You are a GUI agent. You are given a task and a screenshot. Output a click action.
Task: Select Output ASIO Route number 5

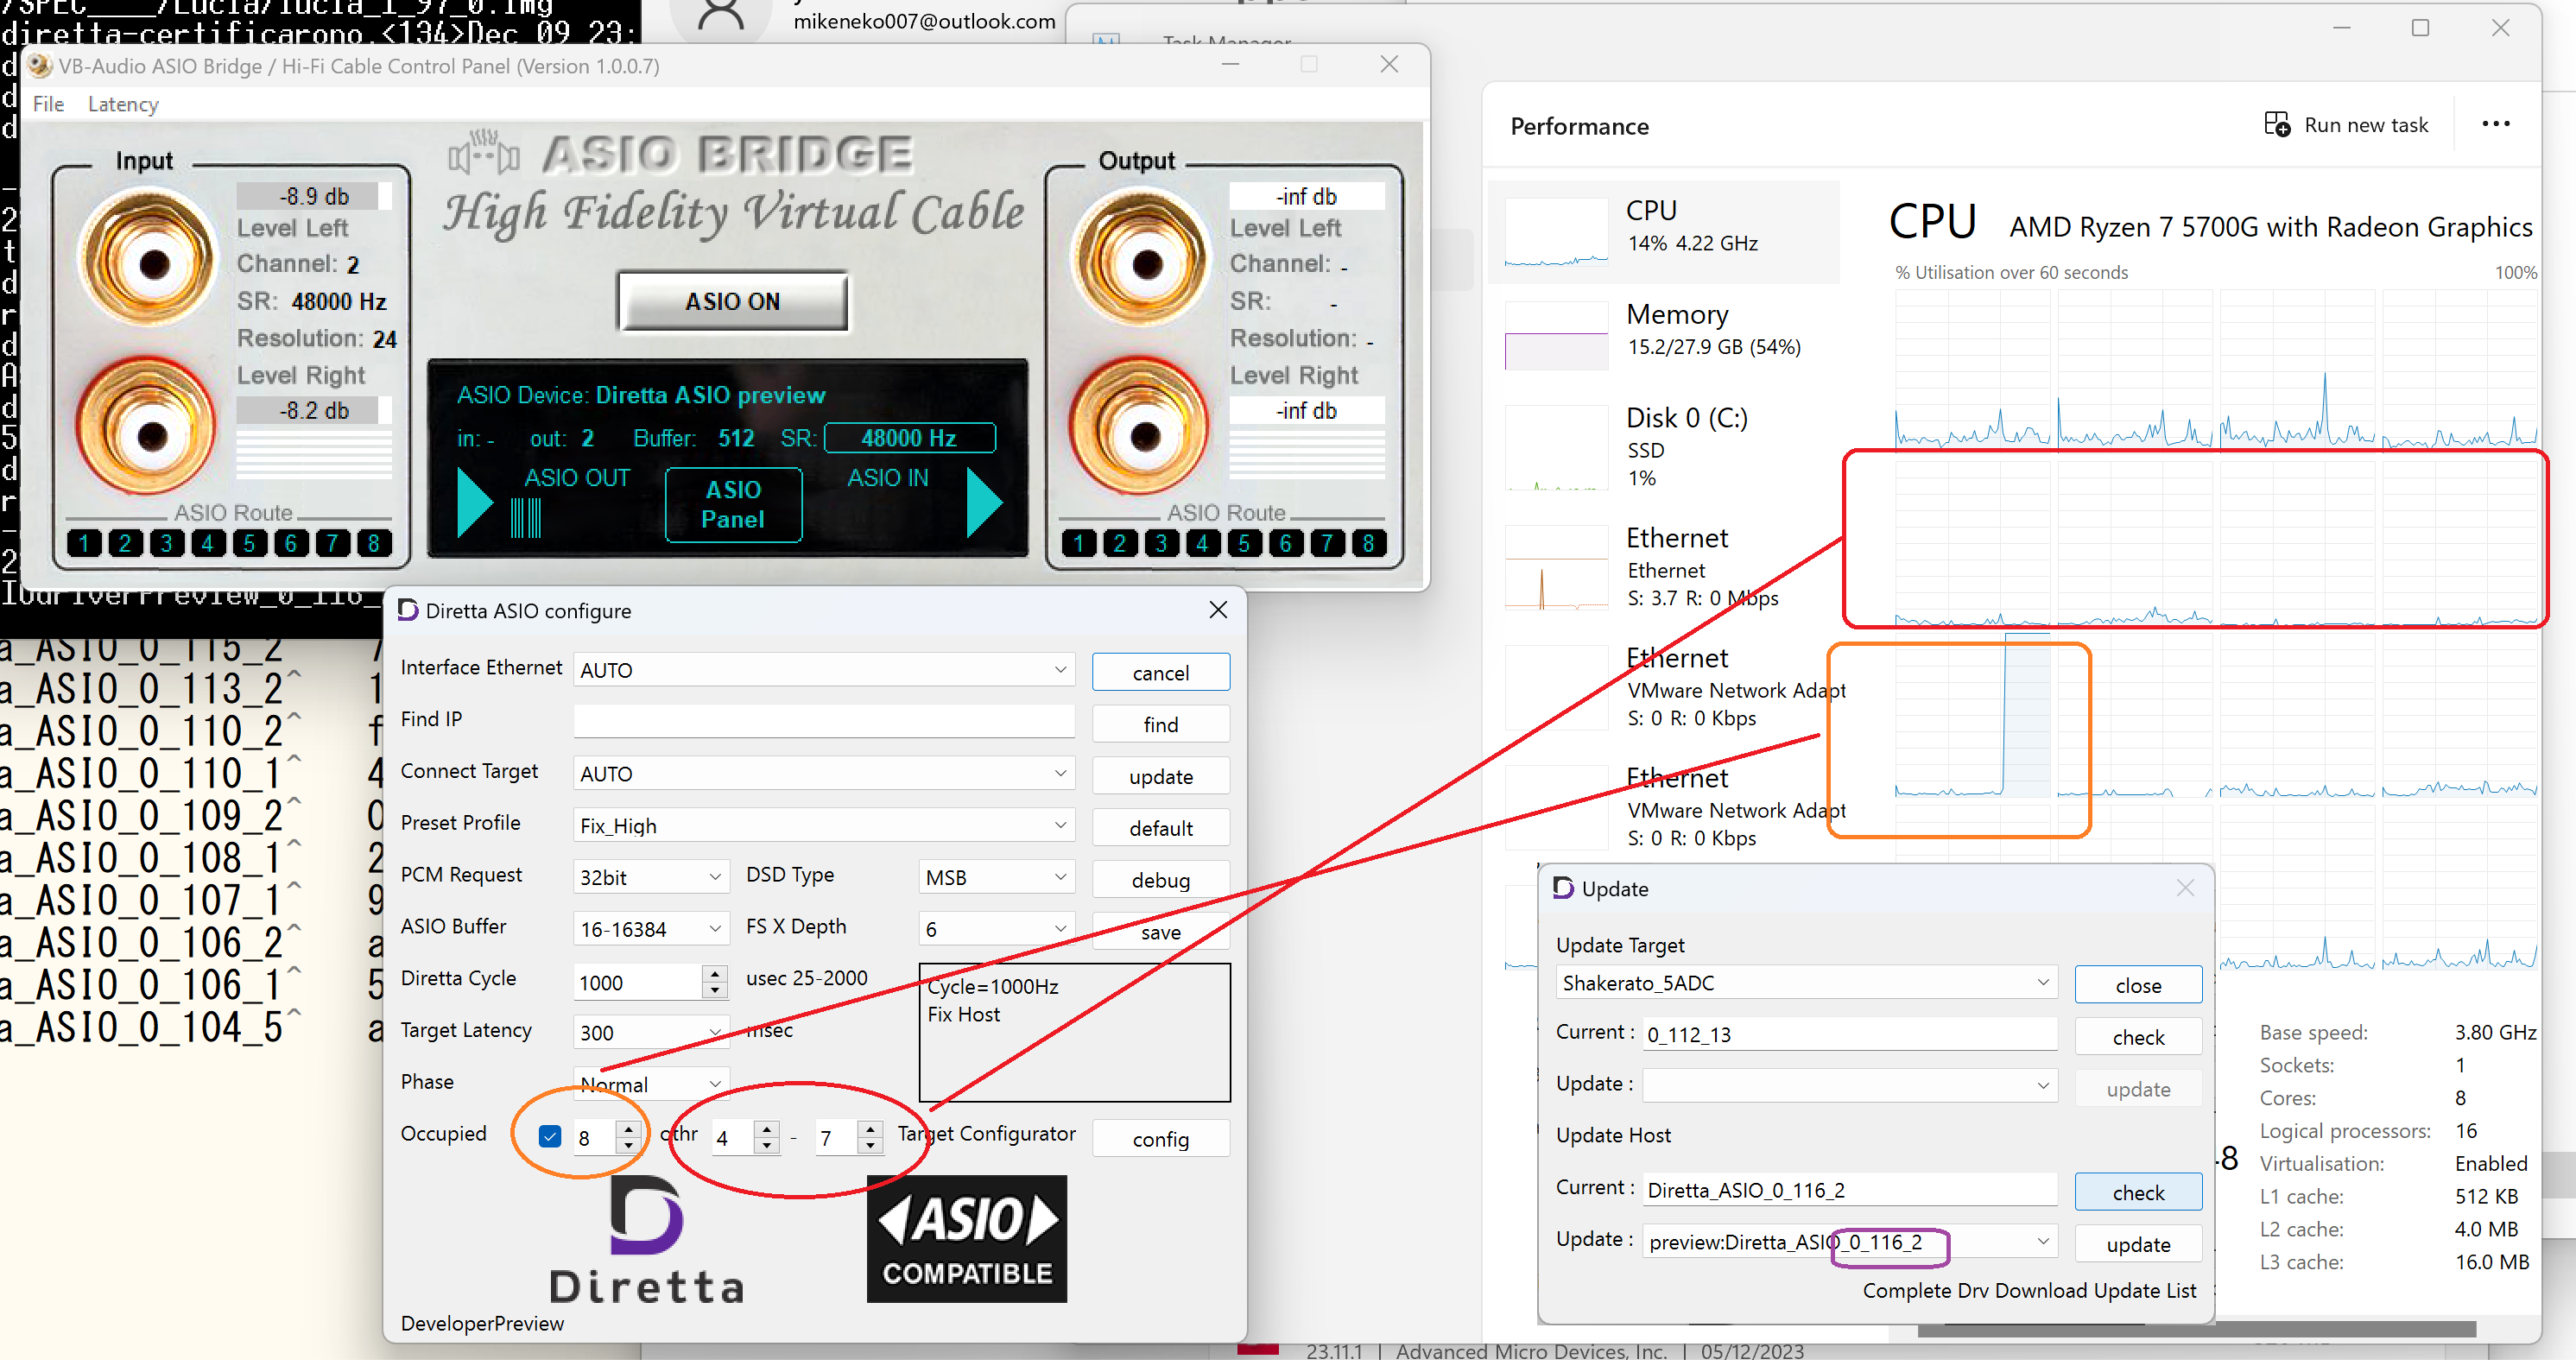(1244, 543)
